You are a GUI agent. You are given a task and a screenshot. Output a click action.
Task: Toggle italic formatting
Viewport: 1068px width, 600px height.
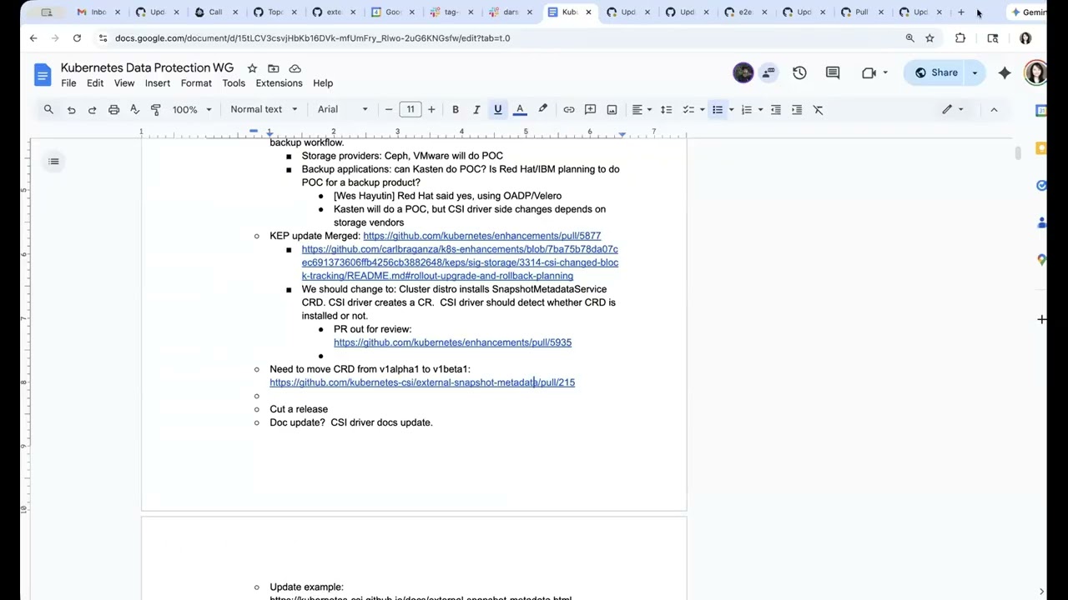[476, 109]
